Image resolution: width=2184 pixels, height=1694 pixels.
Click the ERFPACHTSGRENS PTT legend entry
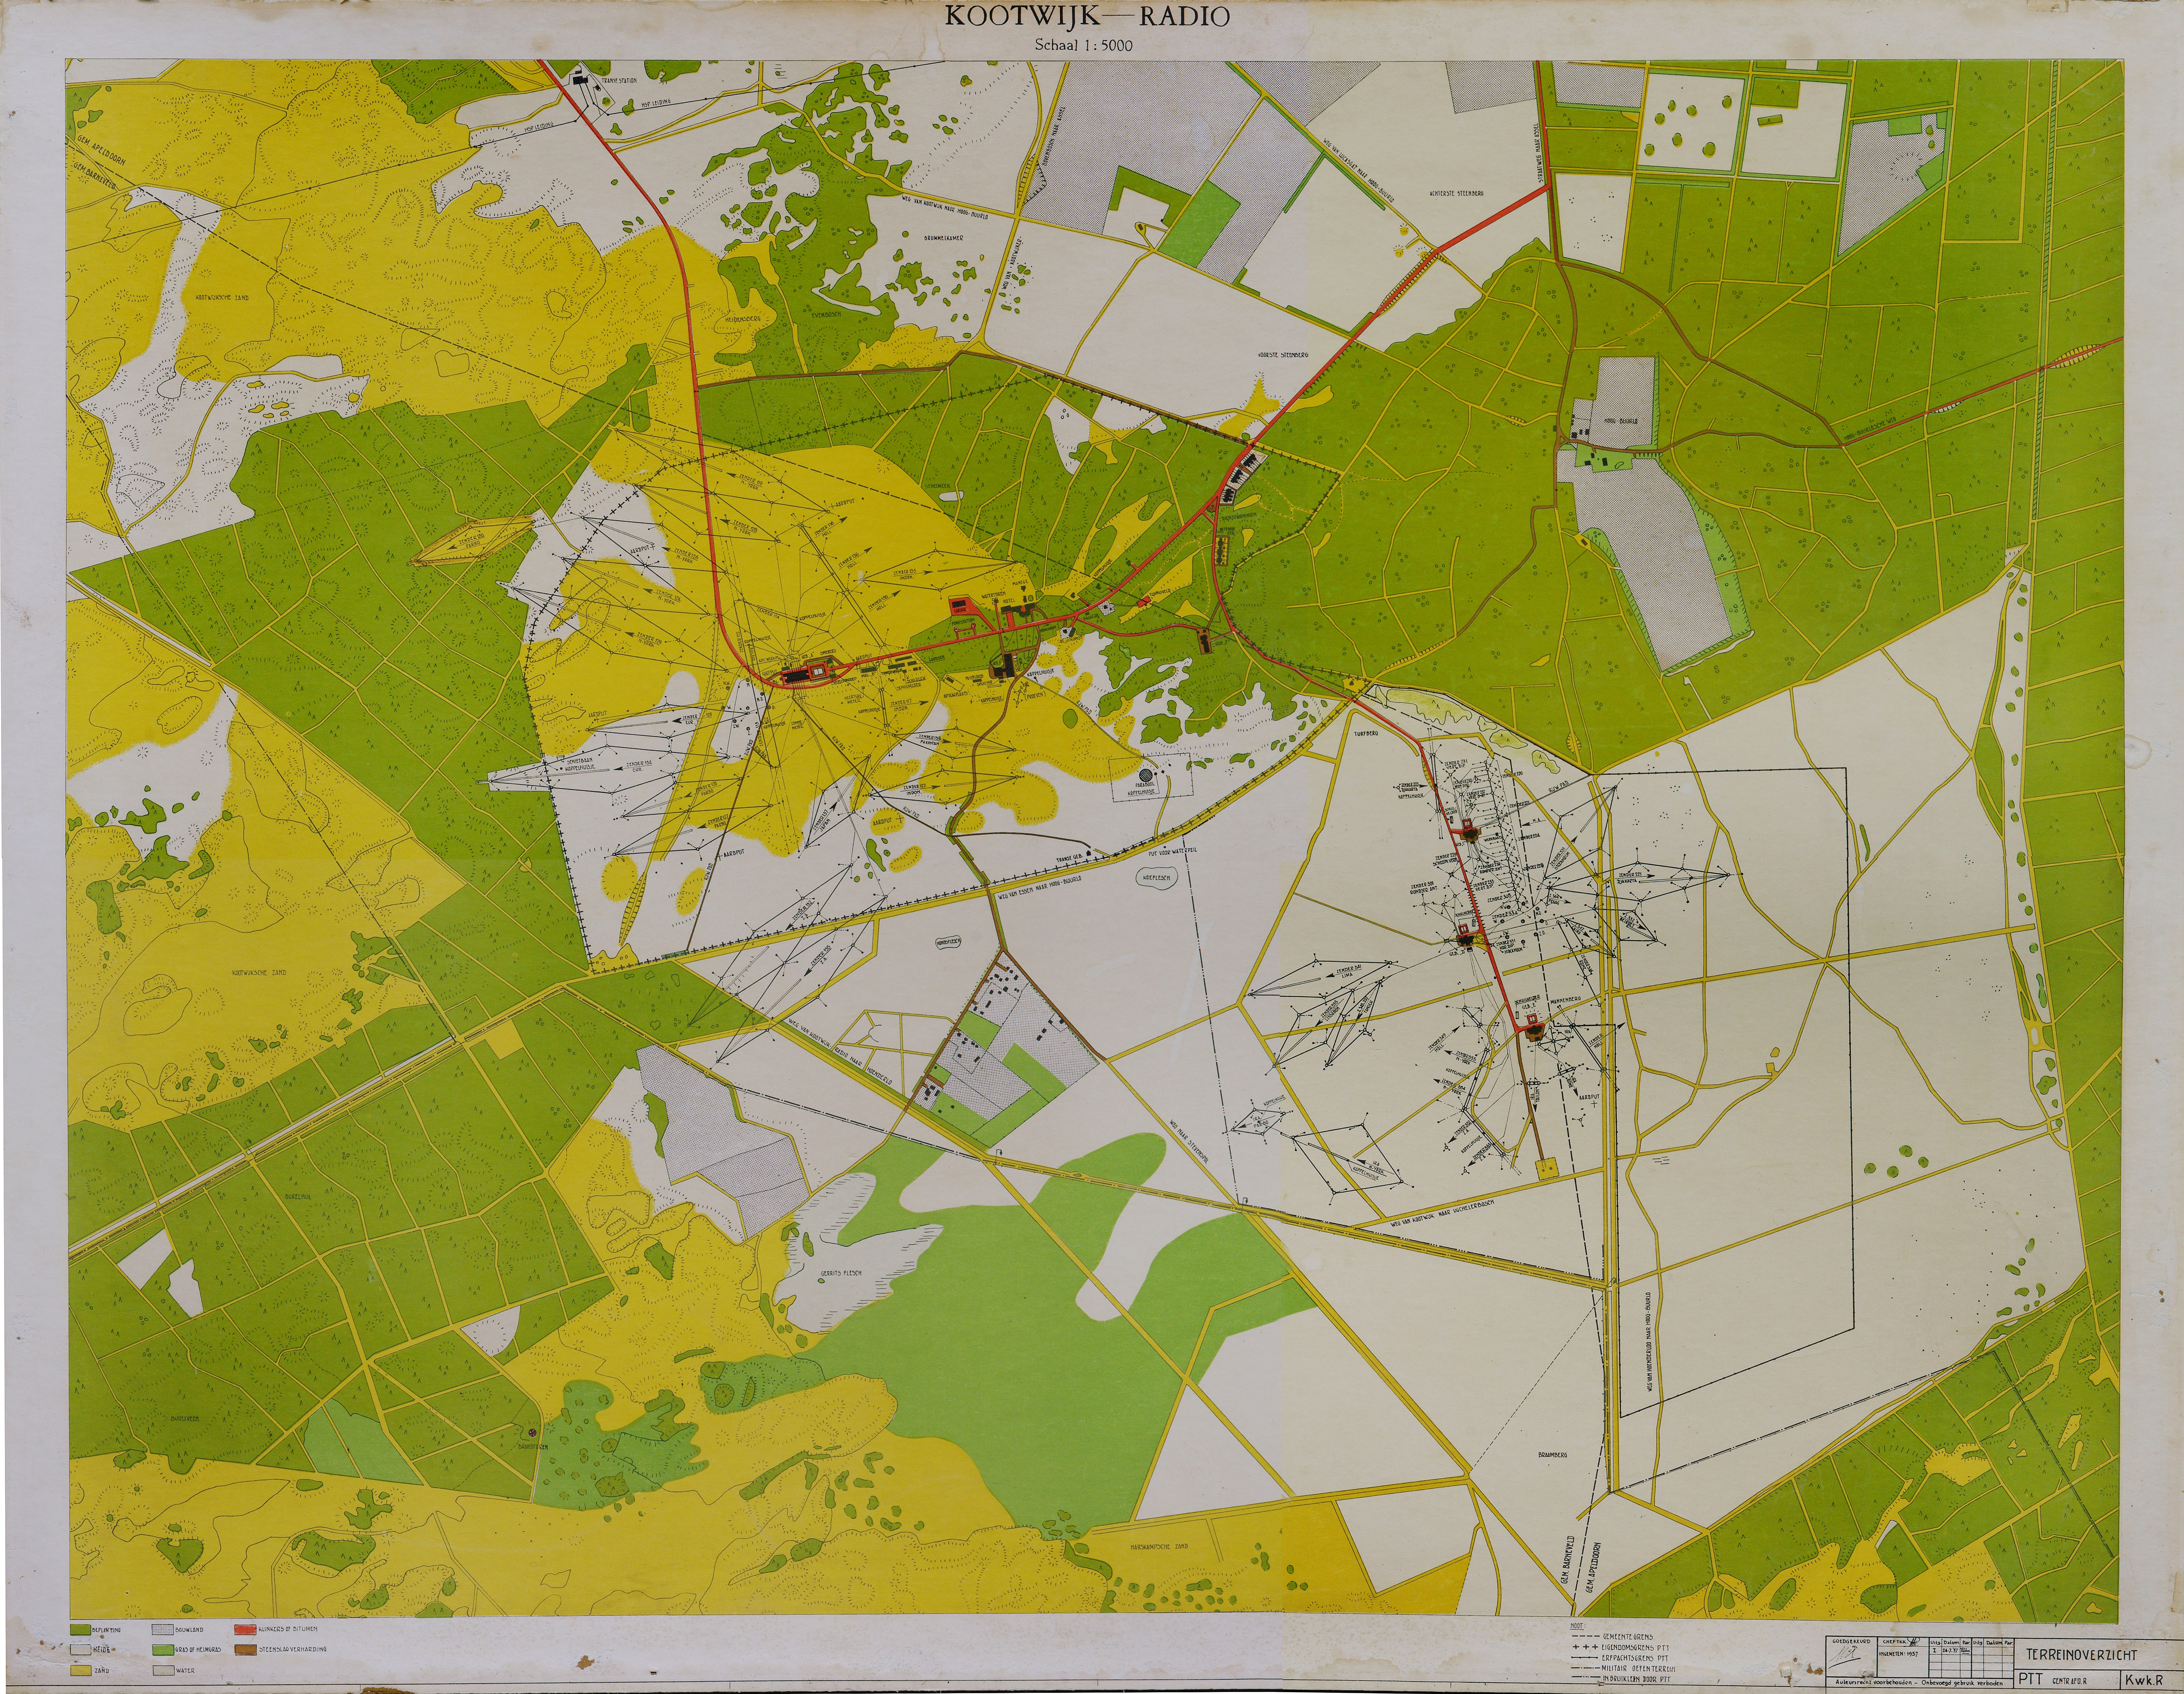pos(1620,1658)
